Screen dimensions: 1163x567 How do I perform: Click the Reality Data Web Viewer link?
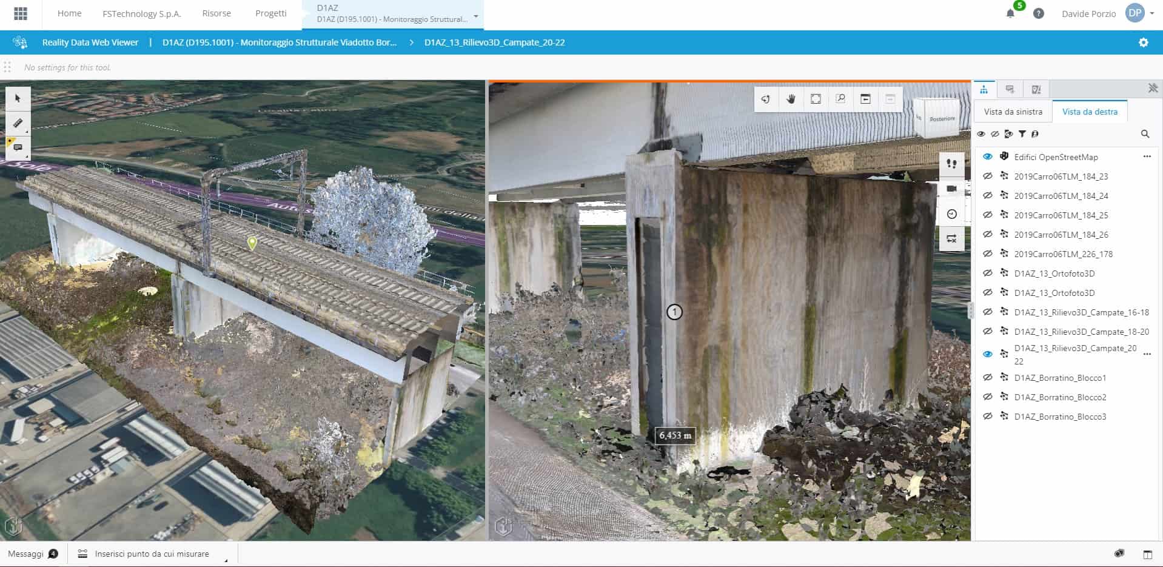(90, 42)
